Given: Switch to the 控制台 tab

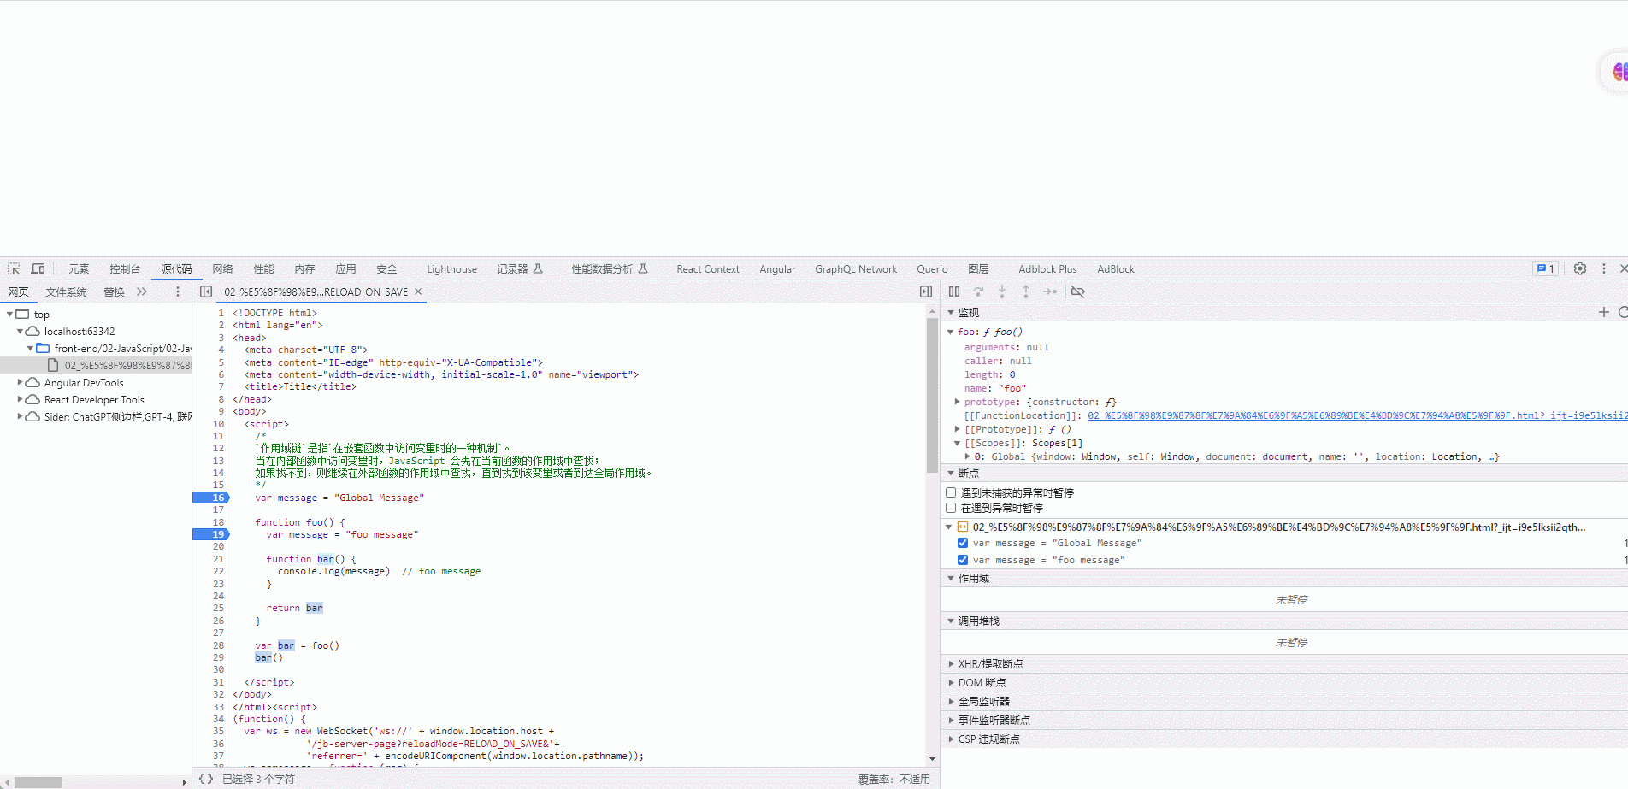Looking at the screenshot, I should pos(125,268).
